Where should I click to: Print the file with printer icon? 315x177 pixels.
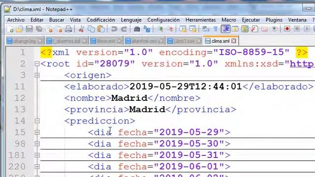coord(68,29)
